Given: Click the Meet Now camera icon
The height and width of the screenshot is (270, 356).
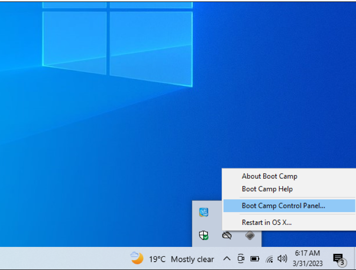Looking at the screenshot, I should pyautogui.click(x=241, y=259).
